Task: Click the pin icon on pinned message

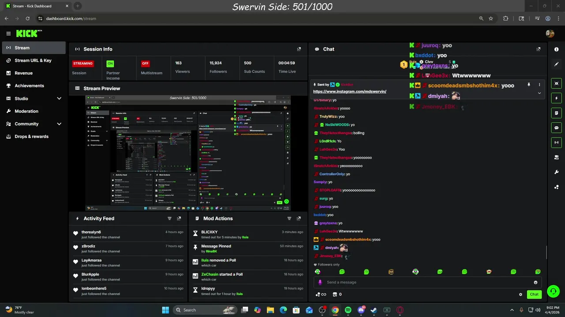Action: [529, 85]
